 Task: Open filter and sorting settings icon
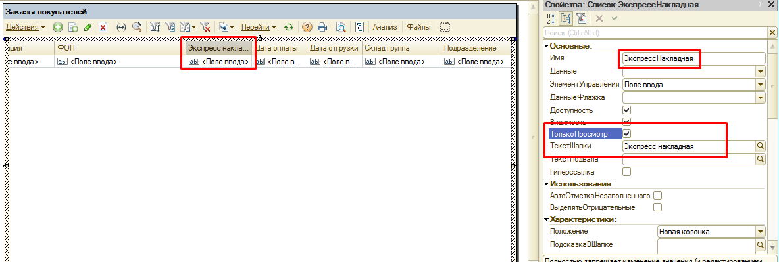tap(155, 27)
